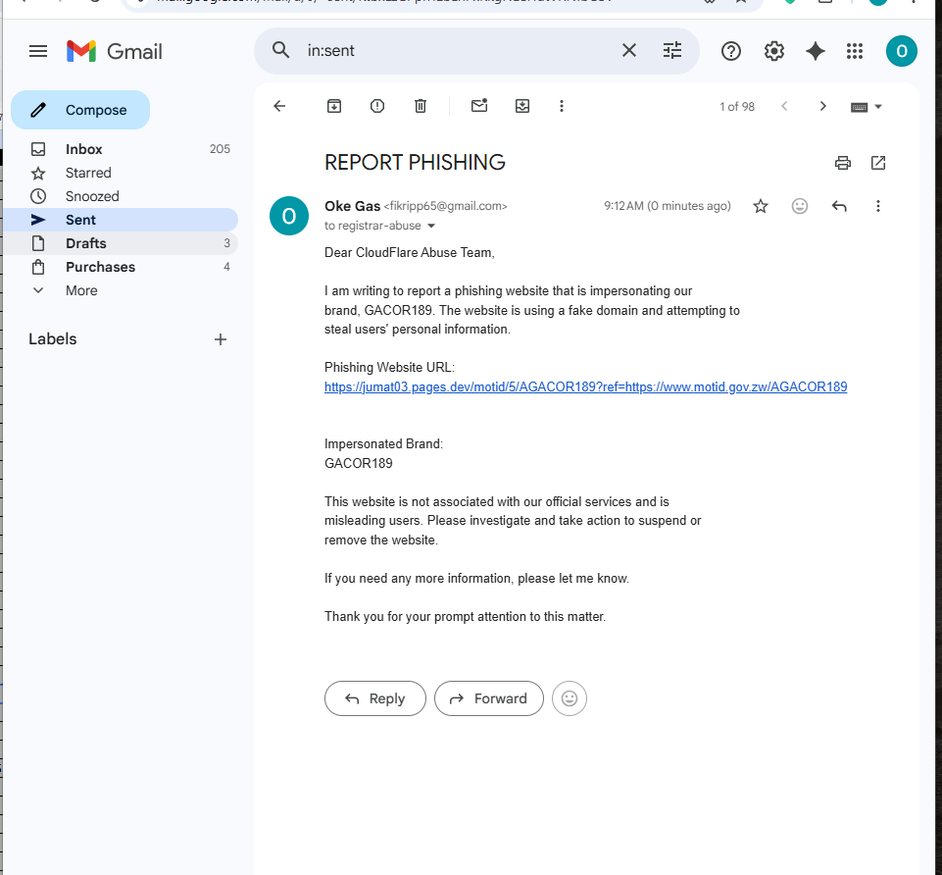Show search options filter icon
Screen dimensions: 942x875
click(672, 50)
